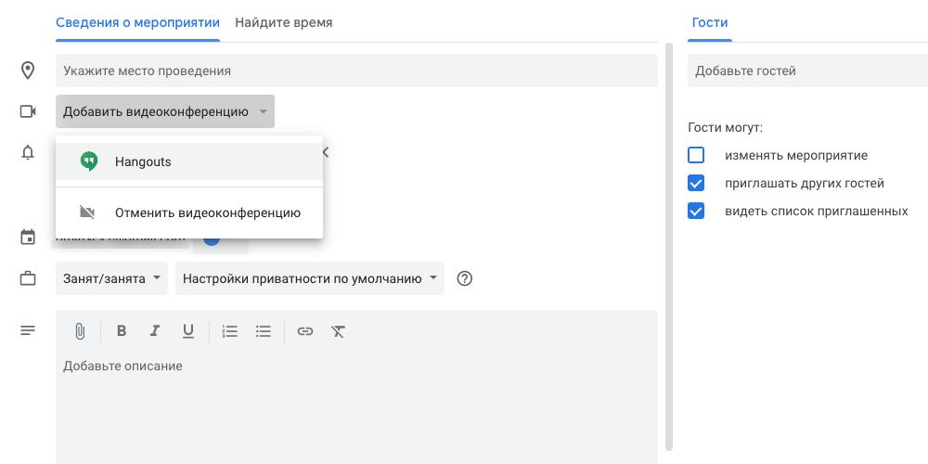
Task: Click the description lines icon
Action: tap(28, 330)
